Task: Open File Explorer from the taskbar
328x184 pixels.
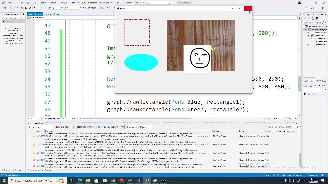Action: (x=88, y=181)
